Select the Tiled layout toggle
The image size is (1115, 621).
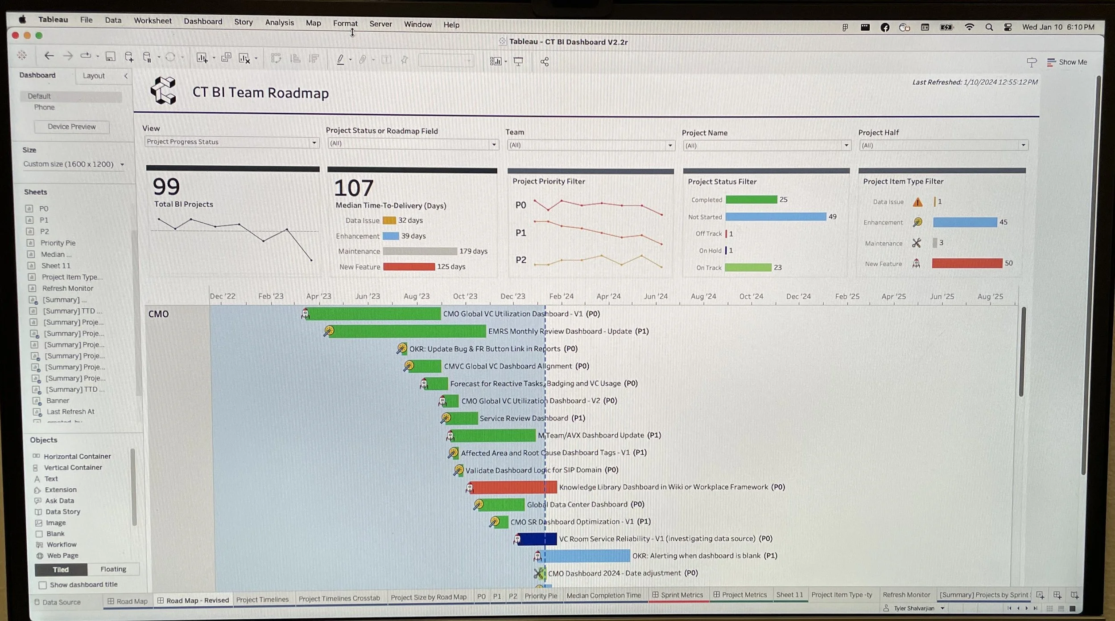[x=61, y=569]
